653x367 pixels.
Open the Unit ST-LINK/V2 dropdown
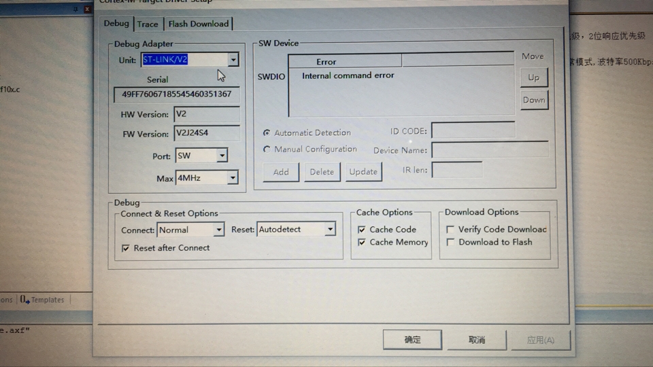pyautogui.click(x=233, y=60)
